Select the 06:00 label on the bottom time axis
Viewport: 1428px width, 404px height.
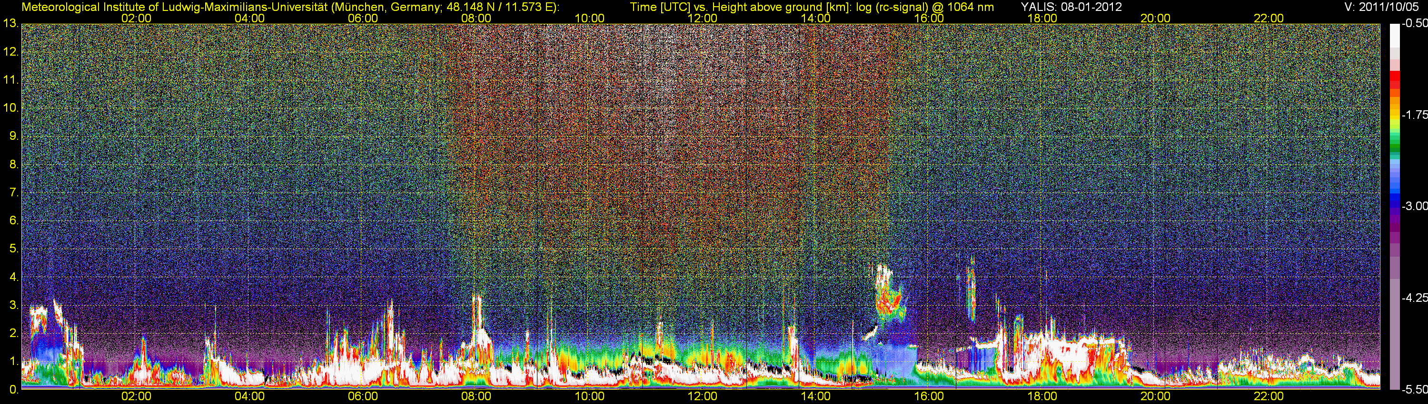pos(363,396)
